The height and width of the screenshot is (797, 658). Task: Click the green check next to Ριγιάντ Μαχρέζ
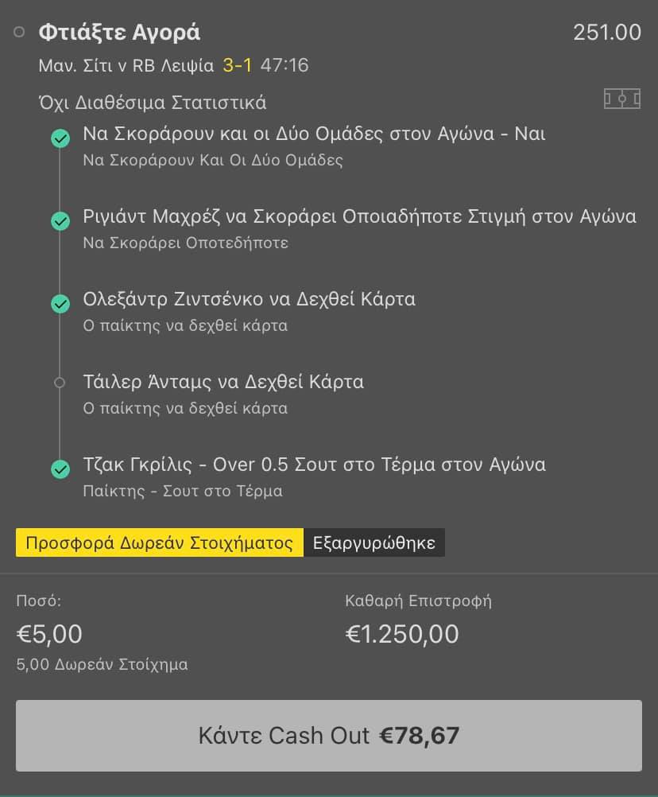click(60, 222)
